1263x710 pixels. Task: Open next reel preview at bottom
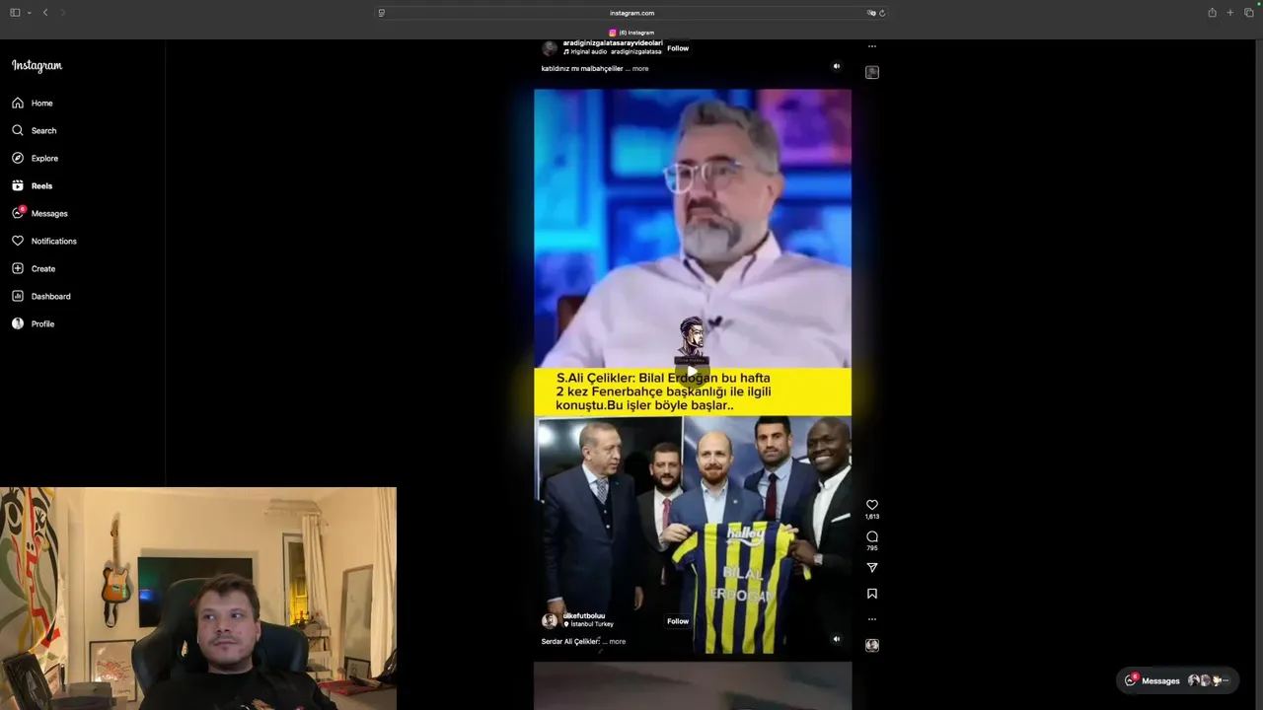pyautogui.click(x=693, y=686)
